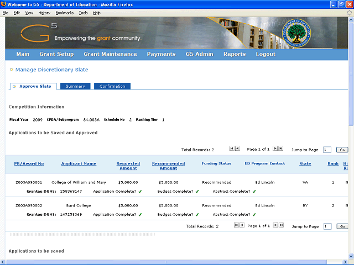Image resolution: width=354 pixels, height=265 pixels.
Task: Click previous page arrow in top pagination
Action: click(x=238, y=149)
